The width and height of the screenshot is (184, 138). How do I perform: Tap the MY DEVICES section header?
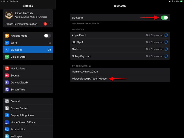coord(78,29)
